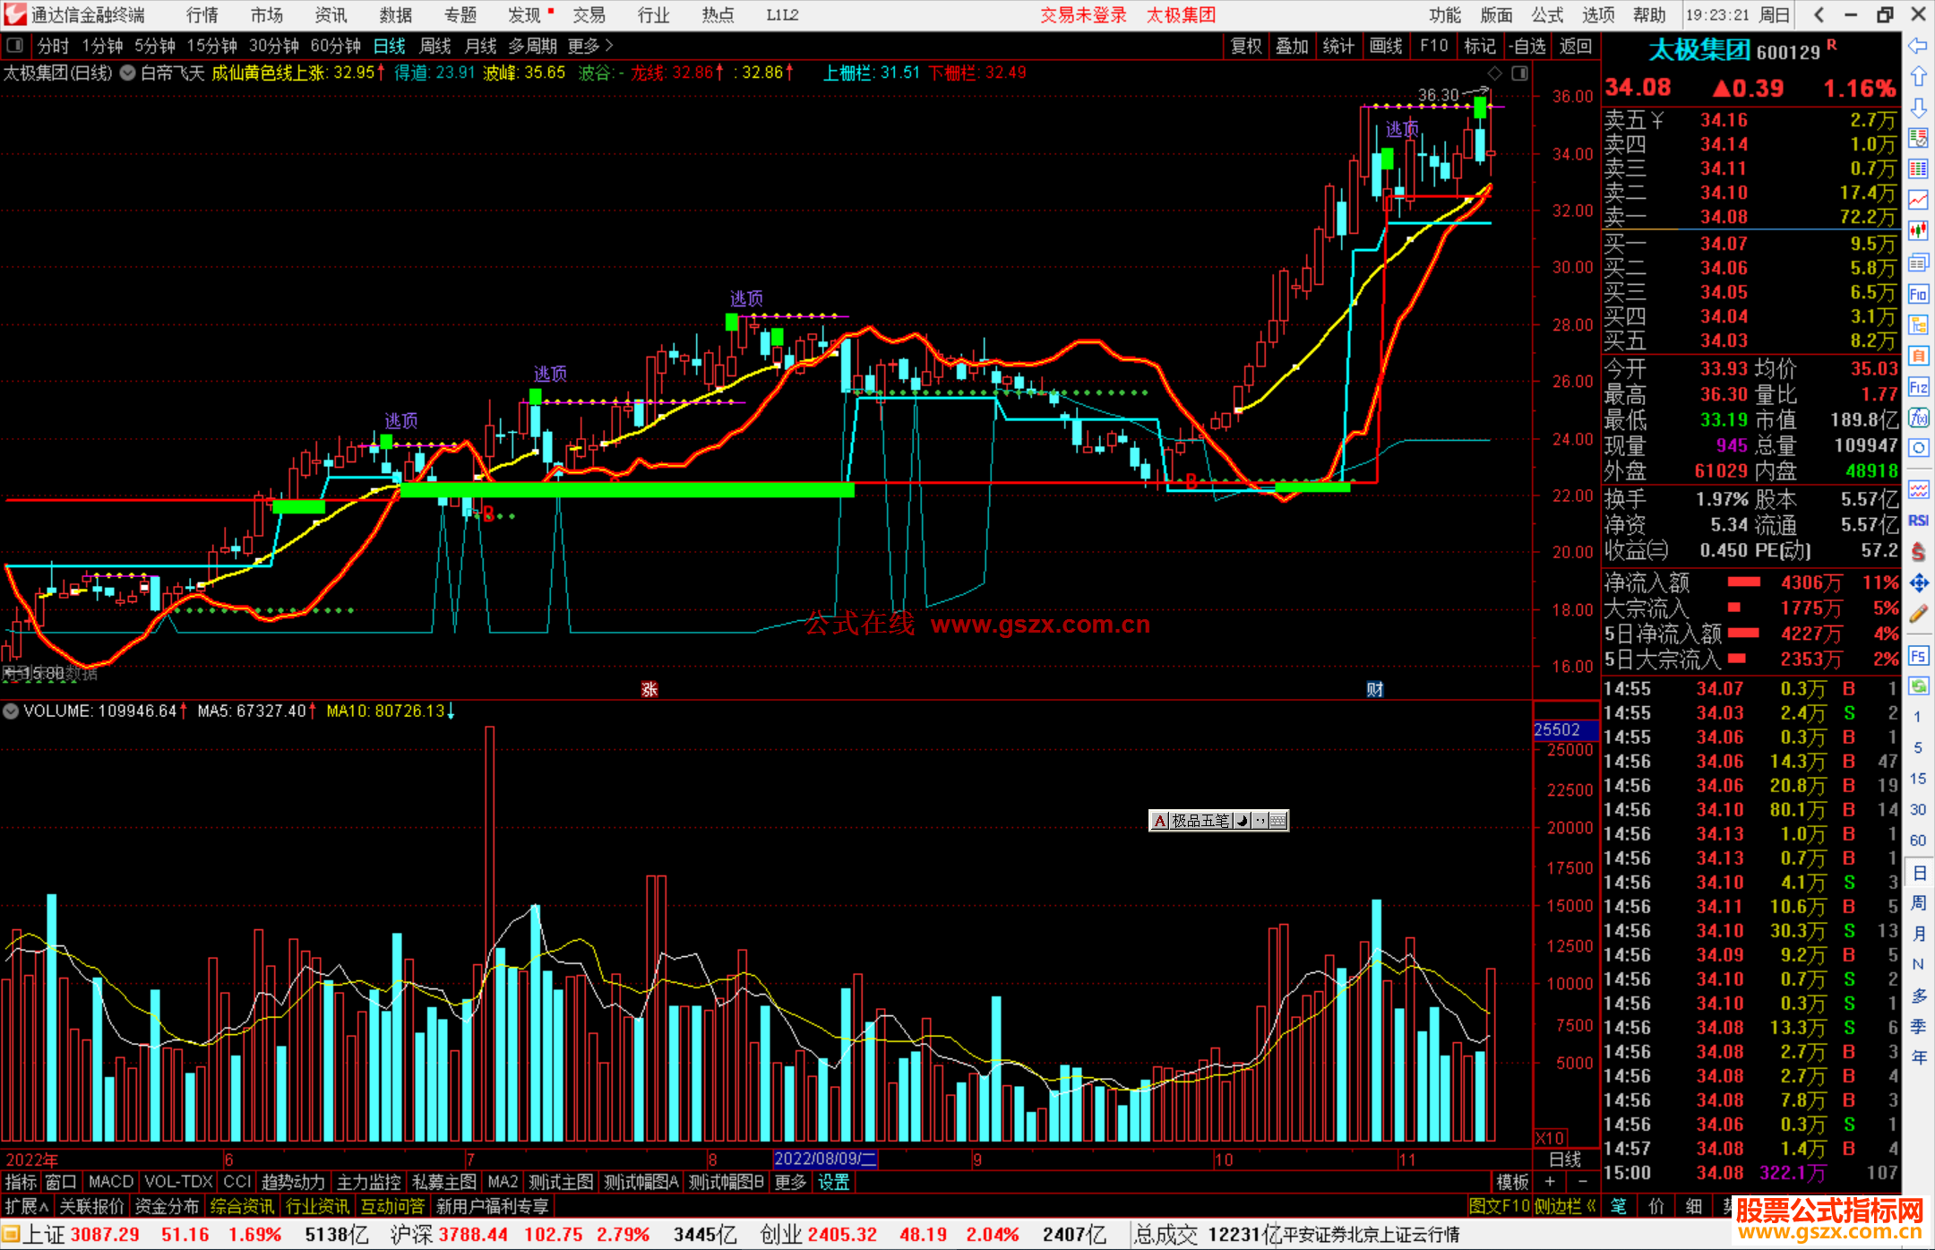Open the 行情 menu
This screenshot has height=1250, width=1935.
tap(202, 14)
